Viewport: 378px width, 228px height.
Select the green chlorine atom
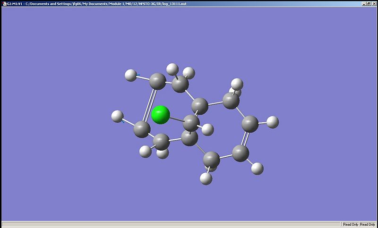(x=161, y=115)
